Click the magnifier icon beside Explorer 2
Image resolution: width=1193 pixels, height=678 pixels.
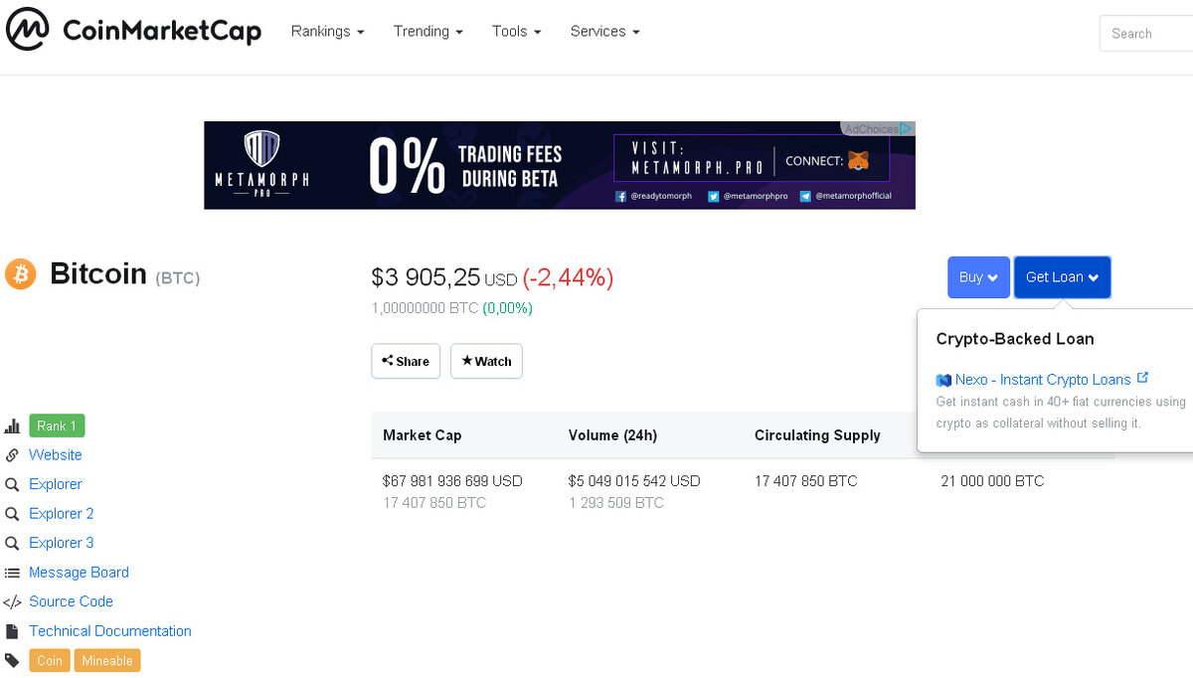(x=12, y=514)
